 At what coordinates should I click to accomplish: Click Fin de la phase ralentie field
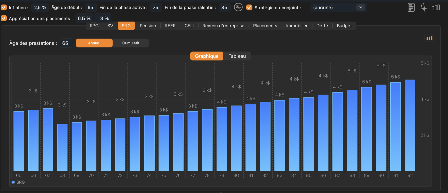coord(224,7)
